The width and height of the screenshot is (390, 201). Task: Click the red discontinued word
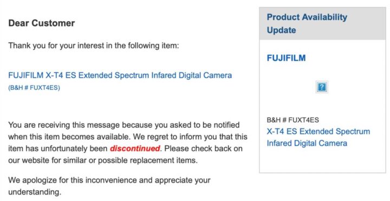tap(135, 148)
